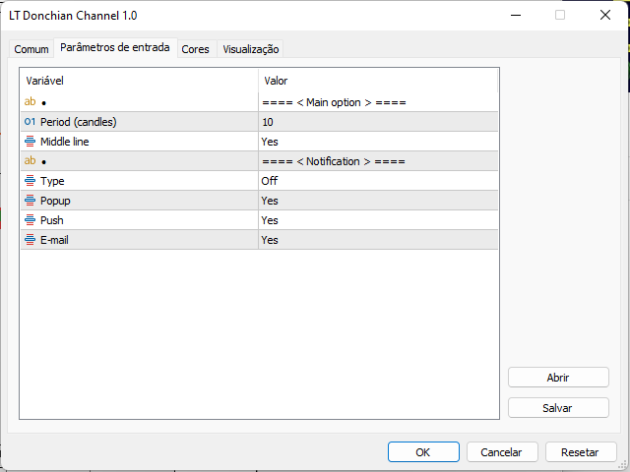This screenshot has height=472, width=630.
Task: Click the integer icon beside Period (candles)
Action: pyautogui.click(x=30, y=121)
